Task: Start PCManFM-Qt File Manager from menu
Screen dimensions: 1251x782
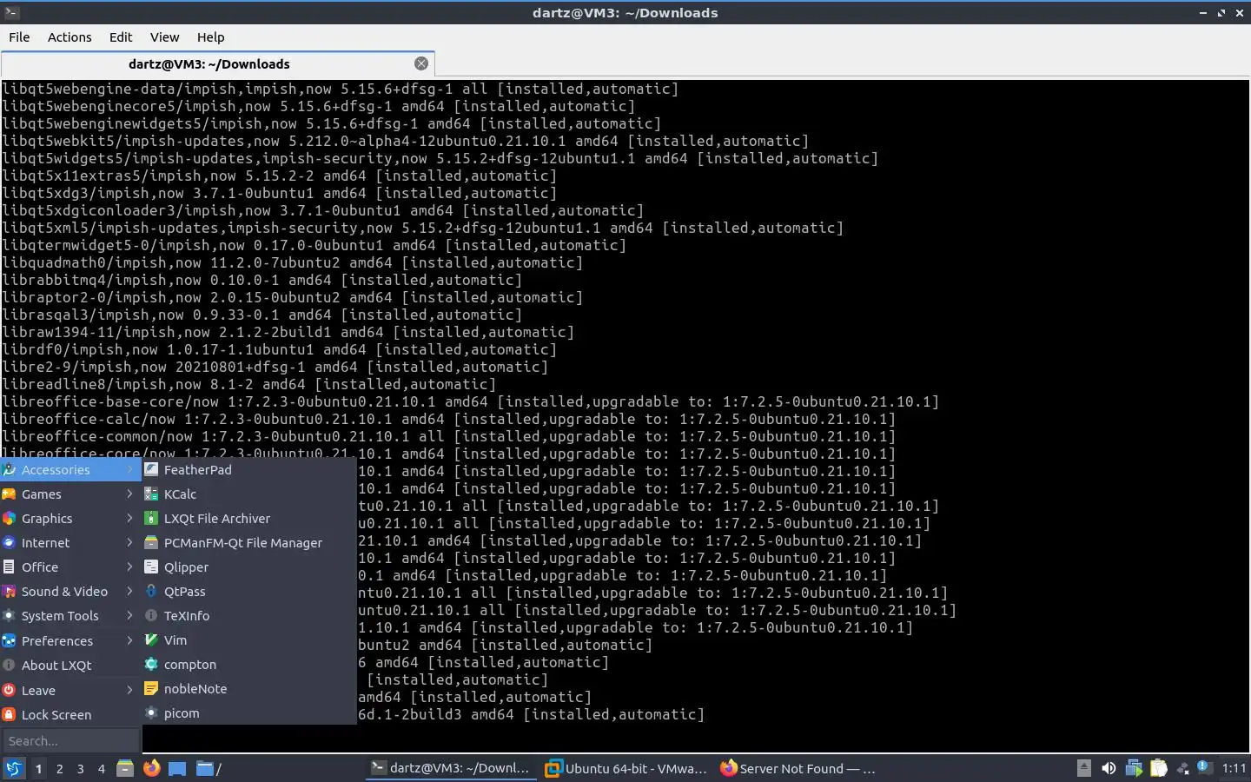Action: (248, 542)
